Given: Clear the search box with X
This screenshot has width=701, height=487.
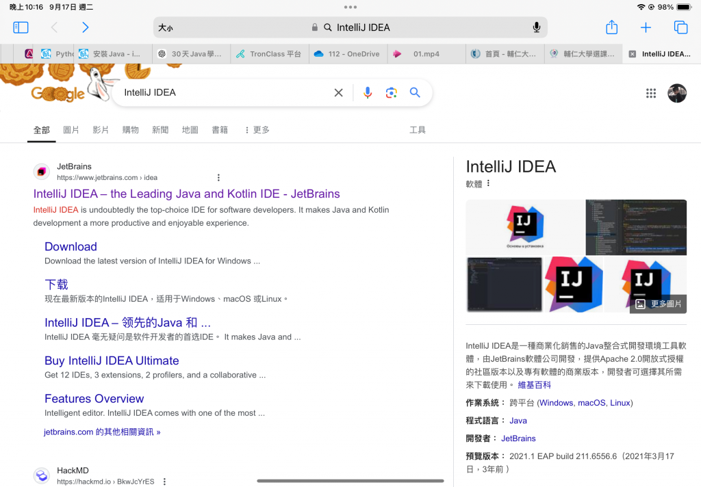Looking at the screenshot, I should [338, 92].
